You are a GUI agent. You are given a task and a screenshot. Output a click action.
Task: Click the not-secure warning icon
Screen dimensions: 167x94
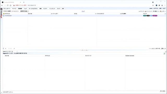[14, 5]
